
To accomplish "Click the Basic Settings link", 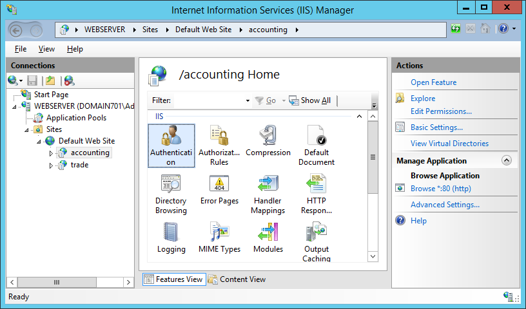I will pos(436,127).
